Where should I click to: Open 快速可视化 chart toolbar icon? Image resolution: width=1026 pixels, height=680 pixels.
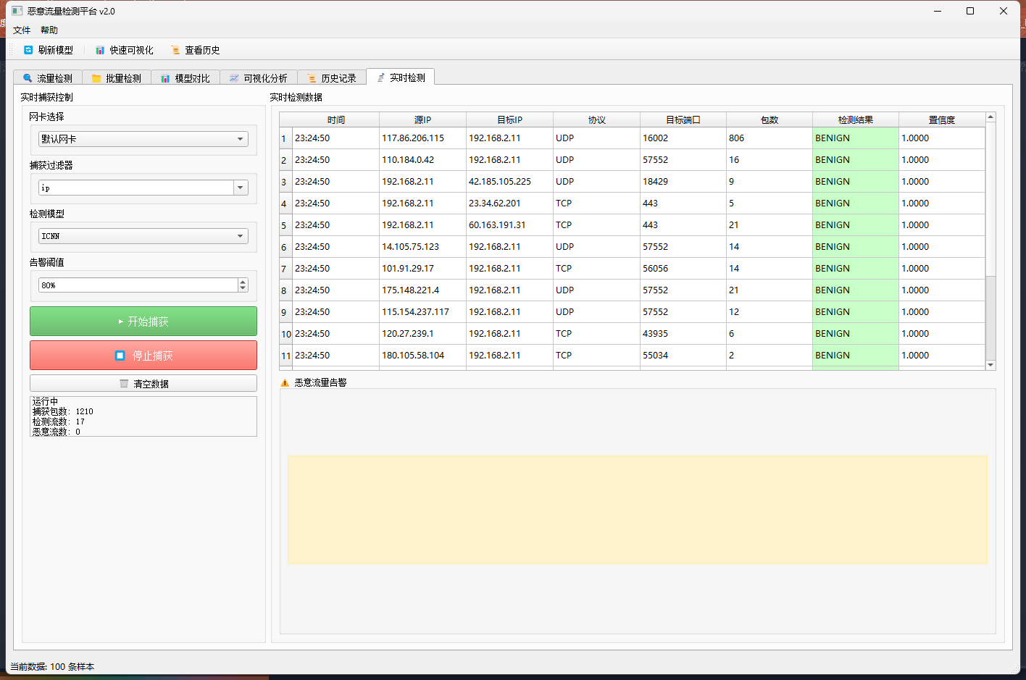click(x=100, y=50)
